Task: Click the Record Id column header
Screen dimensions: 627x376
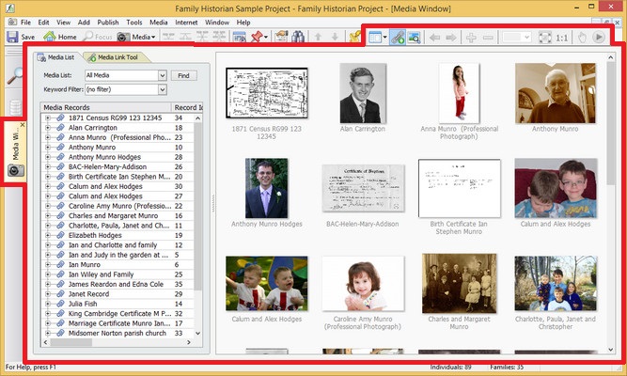Action: coord(188,107)
